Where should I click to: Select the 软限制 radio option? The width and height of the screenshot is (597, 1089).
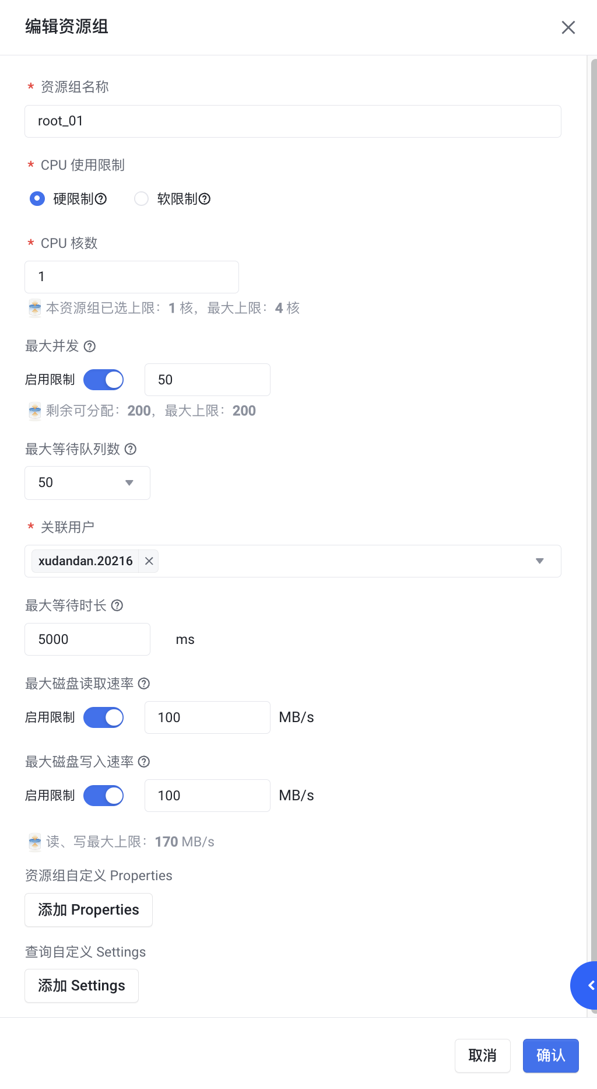141,199
